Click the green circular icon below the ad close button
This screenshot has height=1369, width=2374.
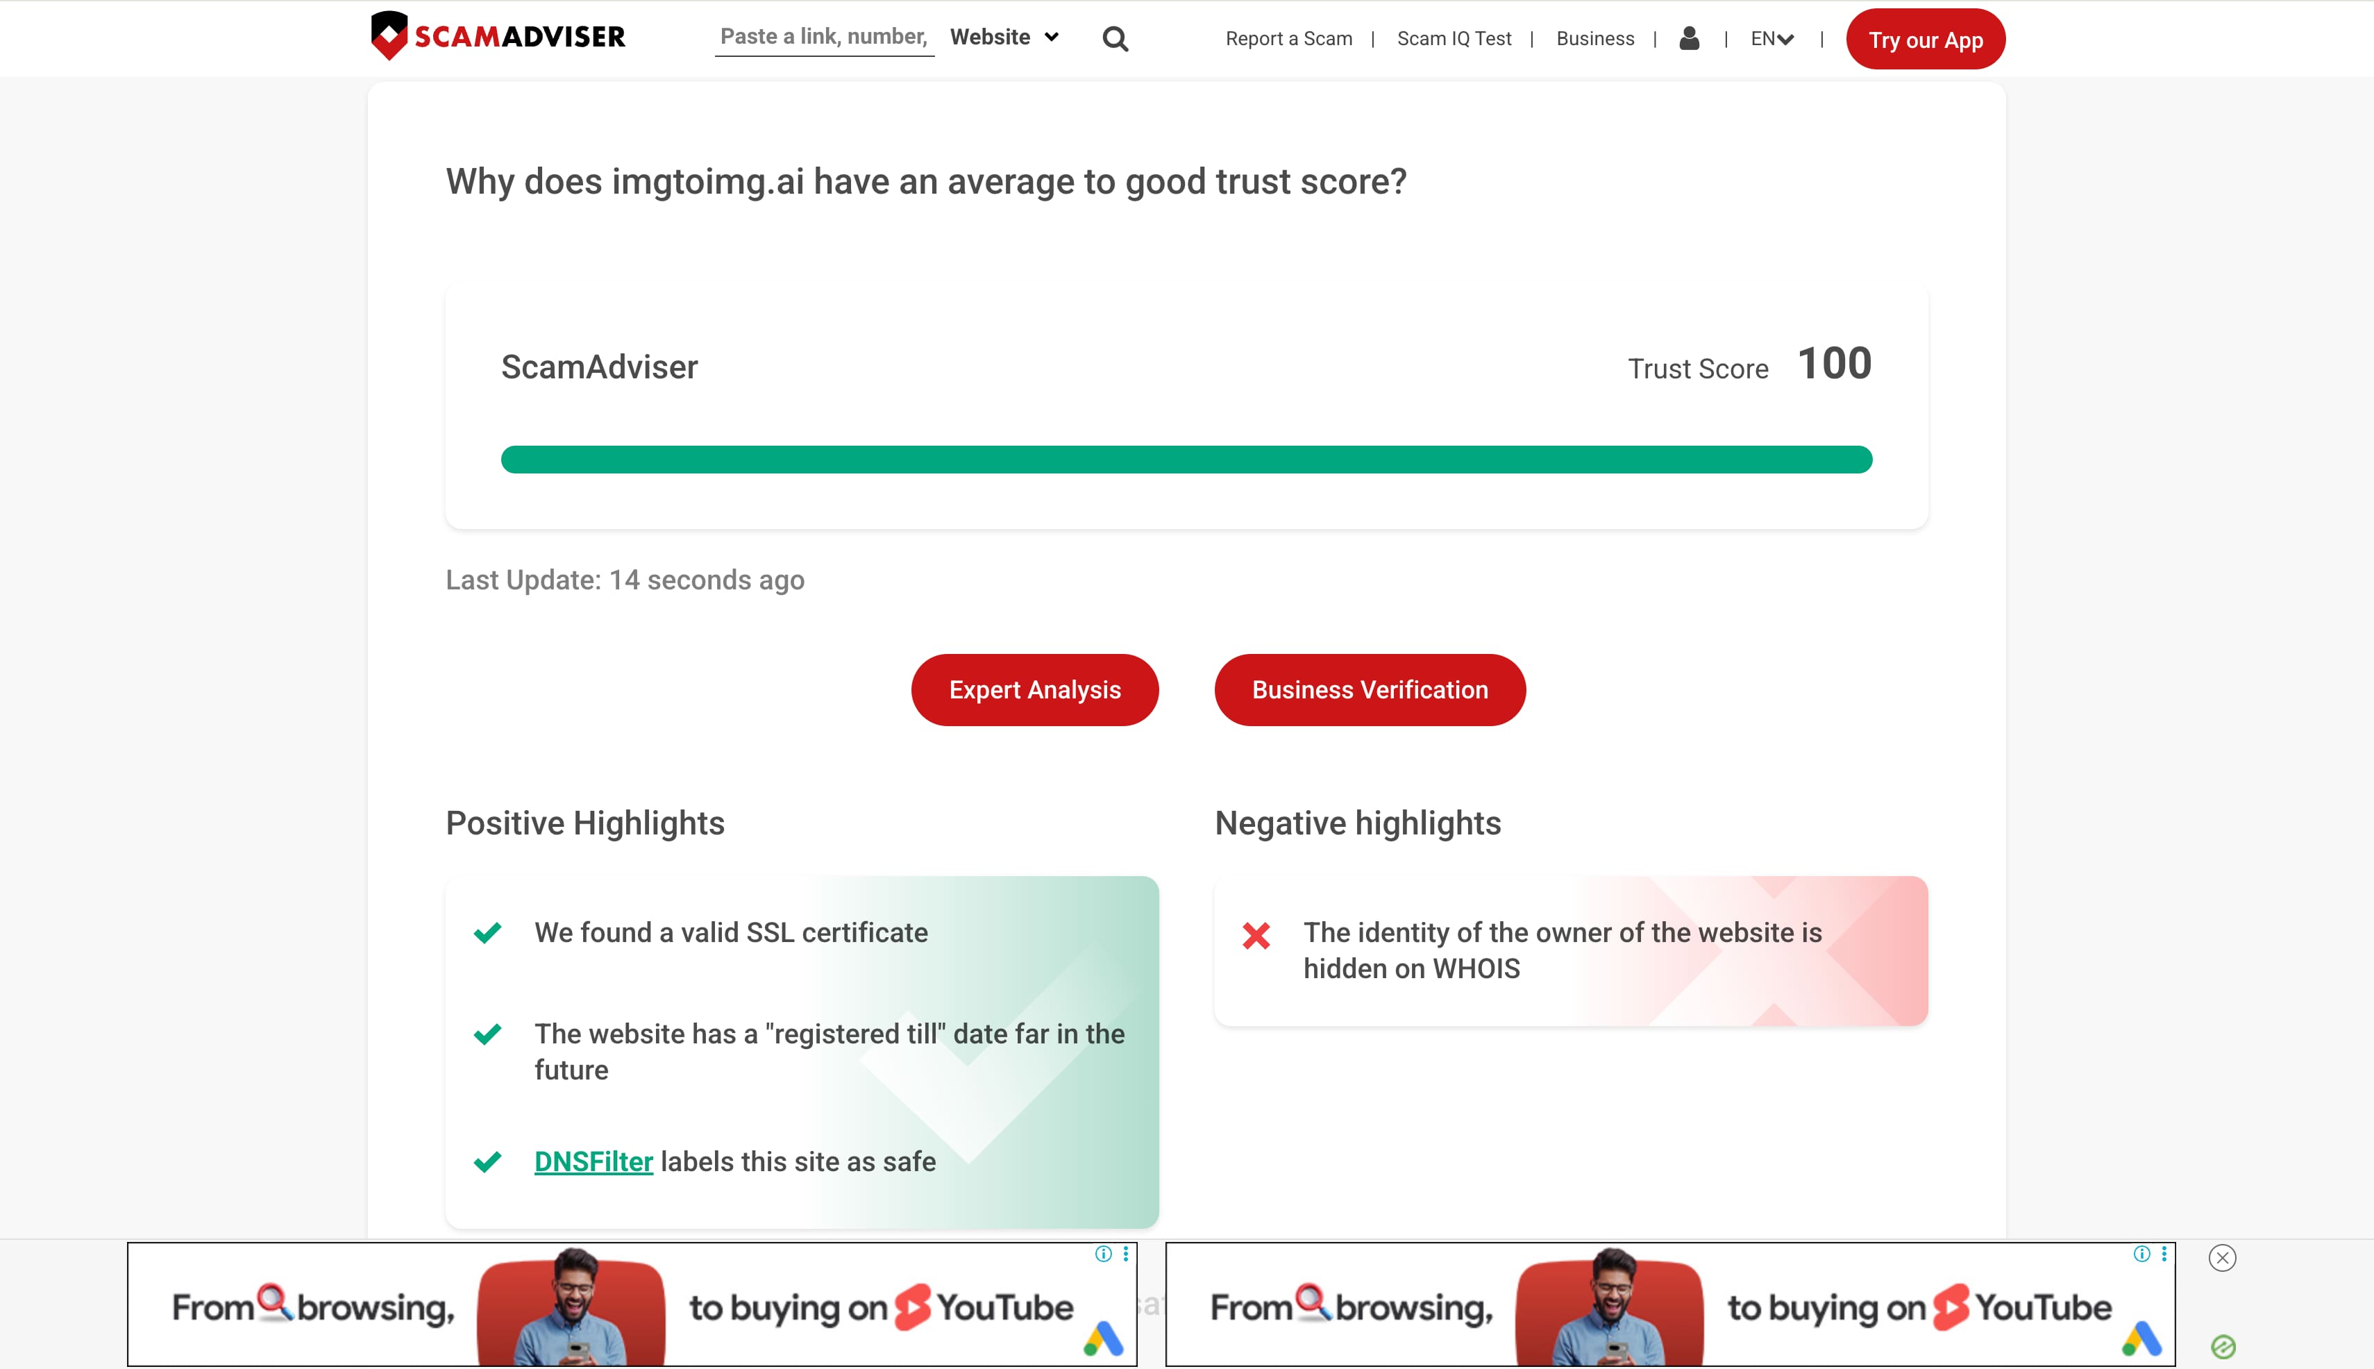[x=2223, y=1346]
